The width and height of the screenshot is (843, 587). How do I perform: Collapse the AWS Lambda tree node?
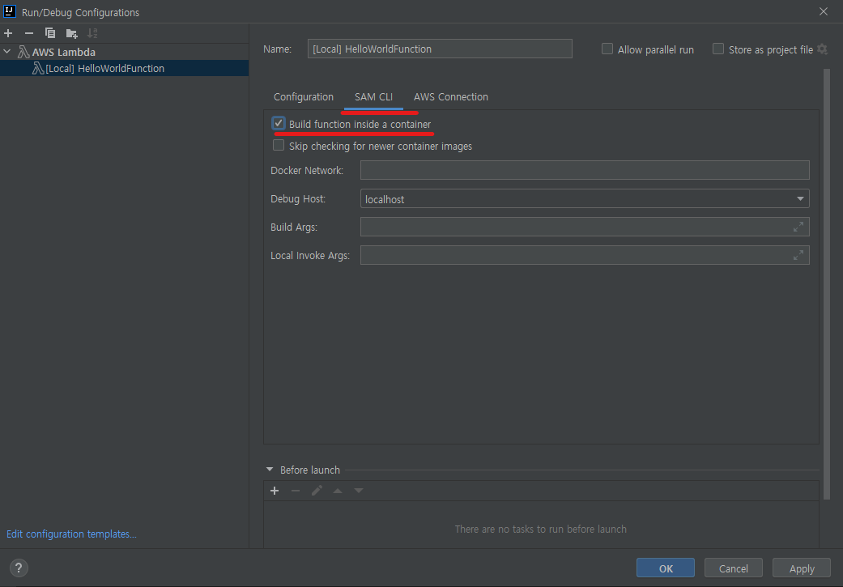coord(7,52)
